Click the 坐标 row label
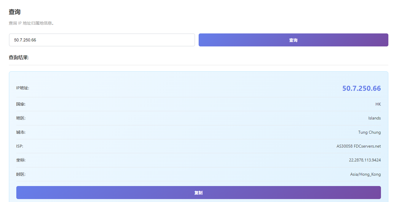 [x=21, y=160]
